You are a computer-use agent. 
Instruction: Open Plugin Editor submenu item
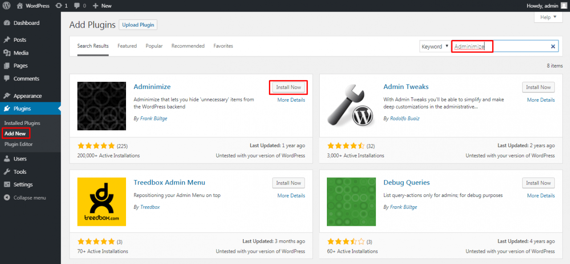point(19,144)
